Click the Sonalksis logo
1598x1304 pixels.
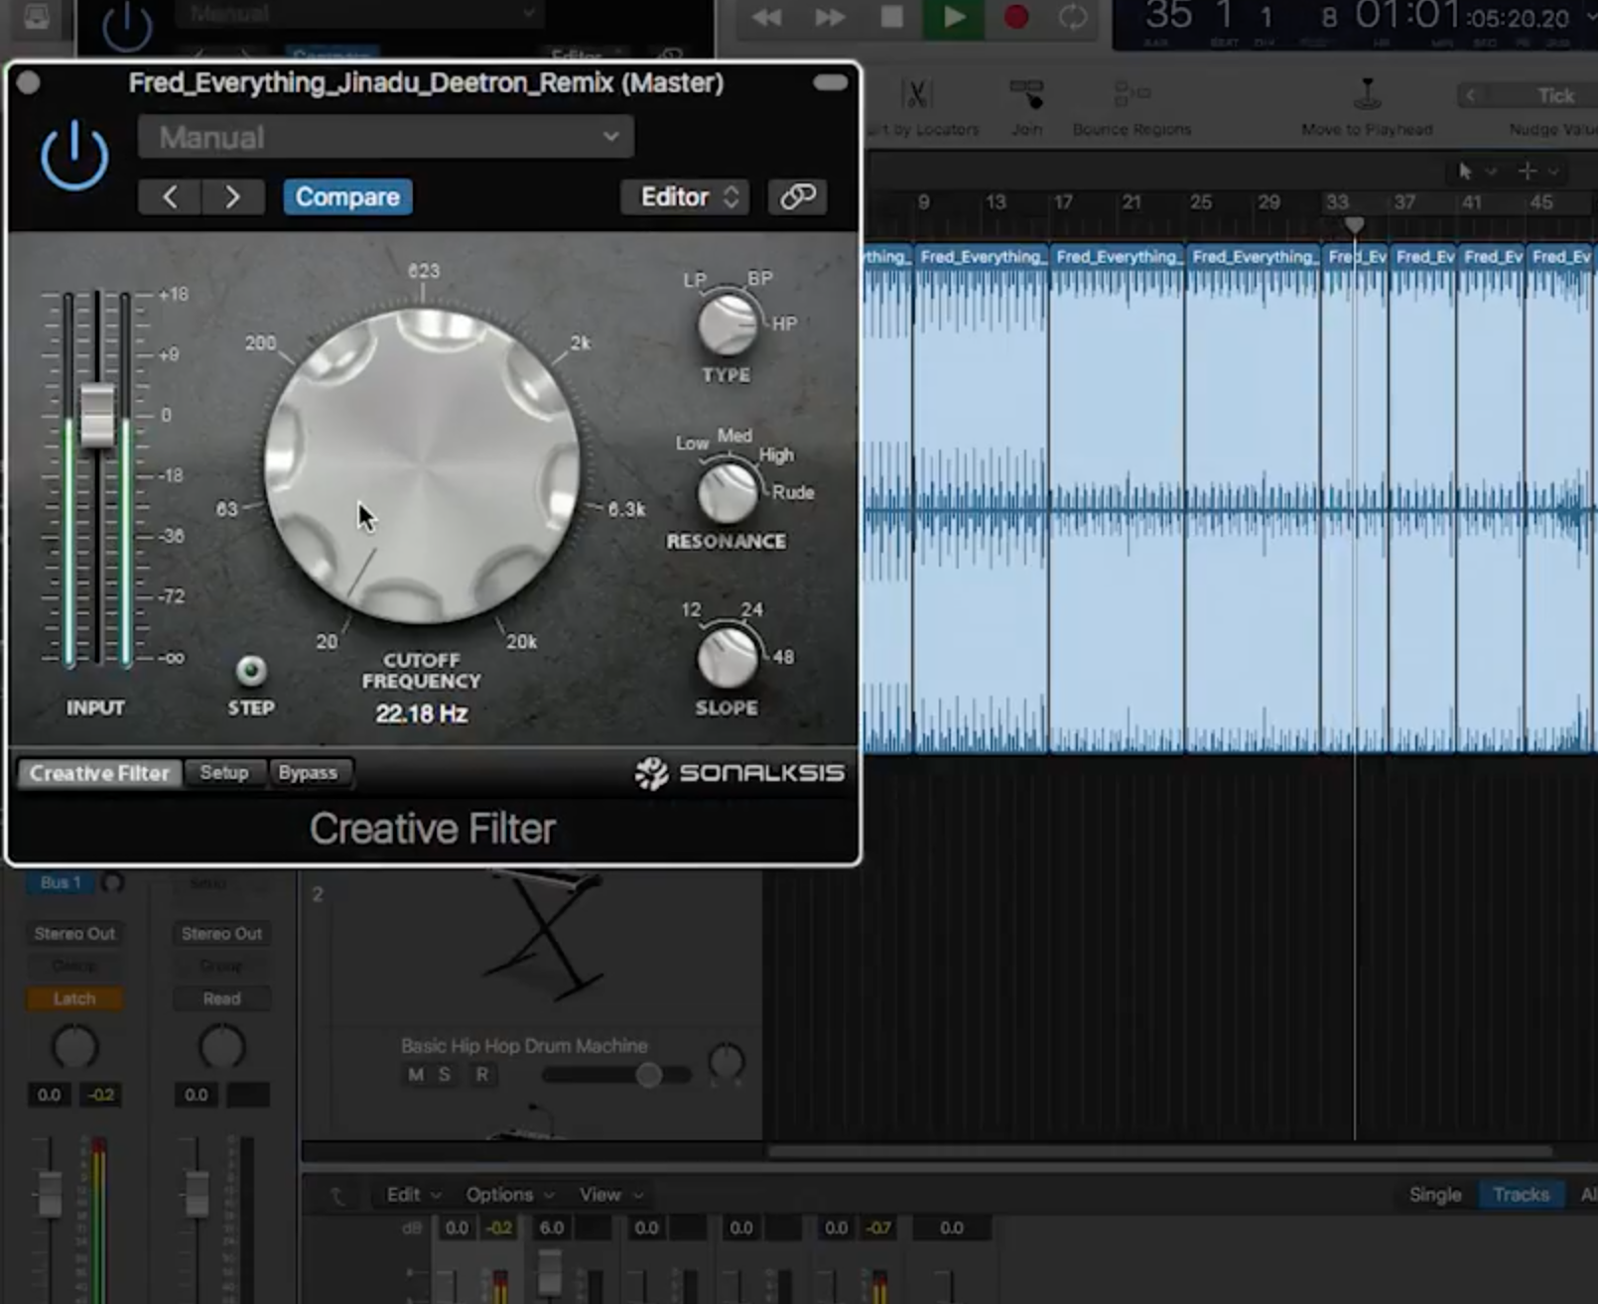[x=739, y=773]
